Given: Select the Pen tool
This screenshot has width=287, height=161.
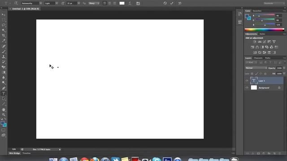Looking at the screenshot, I should pyautogui.click(x=4, y=89).
